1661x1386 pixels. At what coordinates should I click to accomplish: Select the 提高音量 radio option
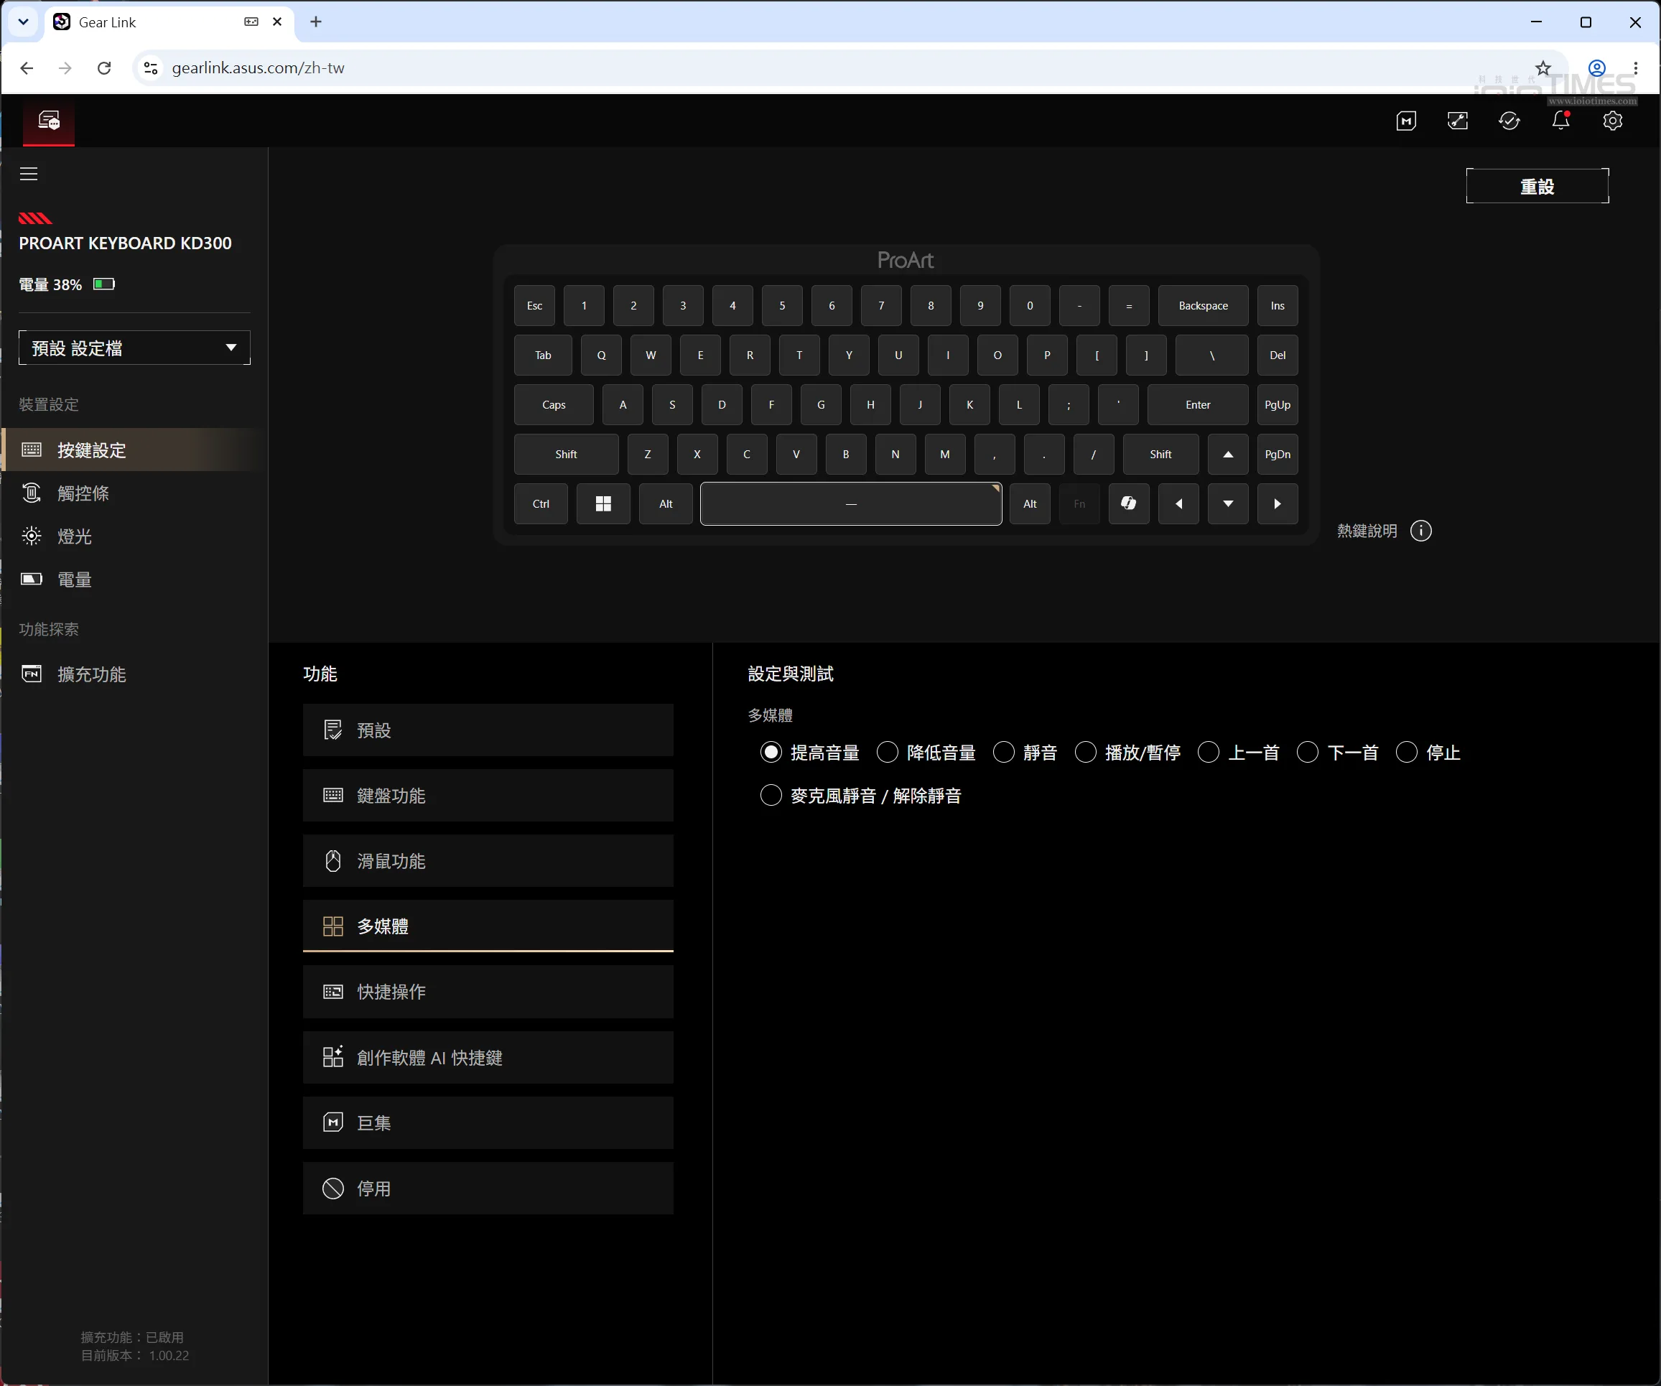point(771,753)
